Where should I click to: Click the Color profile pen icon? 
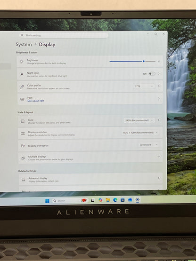(x=22, y=87)
